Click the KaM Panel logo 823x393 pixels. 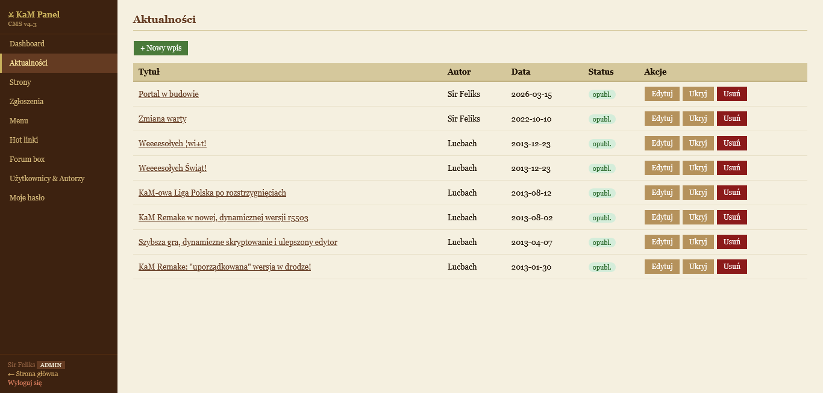(x=34, y=14)
